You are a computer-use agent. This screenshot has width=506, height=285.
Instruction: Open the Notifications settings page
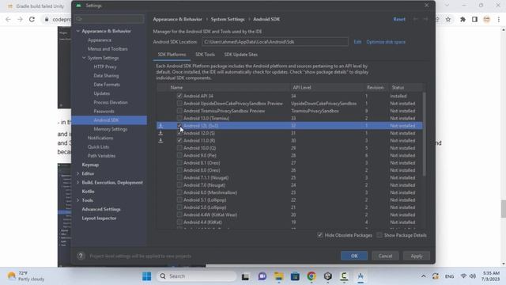click(100, 138)
